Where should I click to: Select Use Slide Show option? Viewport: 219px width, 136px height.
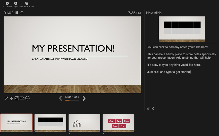click(27, 5)
